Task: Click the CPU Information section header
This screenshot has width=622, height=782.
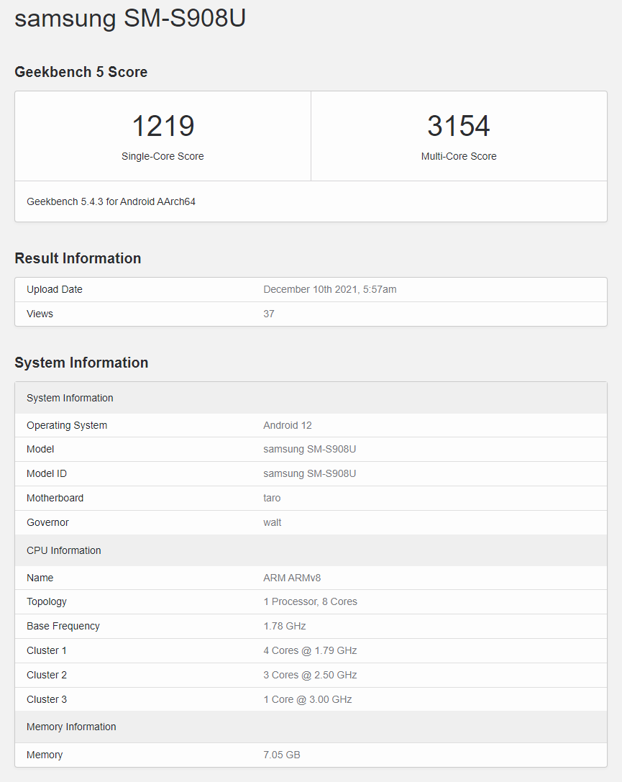Action: coord(64,550)
